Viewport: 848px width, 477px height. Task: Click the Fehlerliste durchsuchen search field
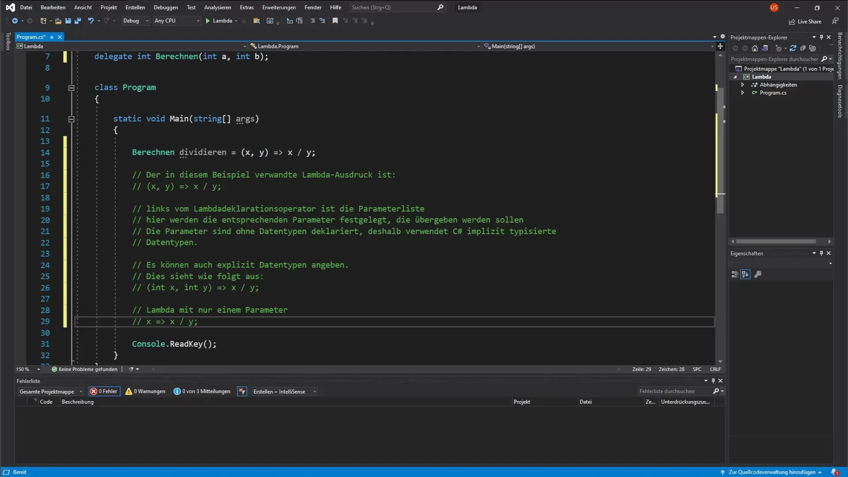coord(674,391)
